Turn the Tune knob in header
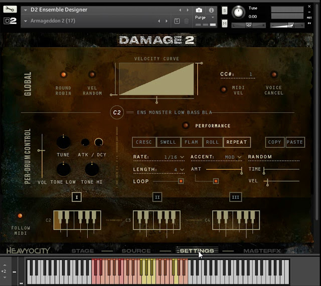This screenshot has width=321, height=286. [x=238, y=12]
